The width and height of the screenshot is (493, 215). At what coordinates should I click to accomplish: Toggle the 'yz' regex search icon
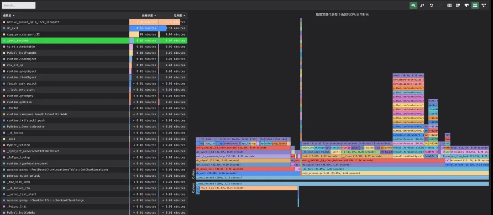422,5
